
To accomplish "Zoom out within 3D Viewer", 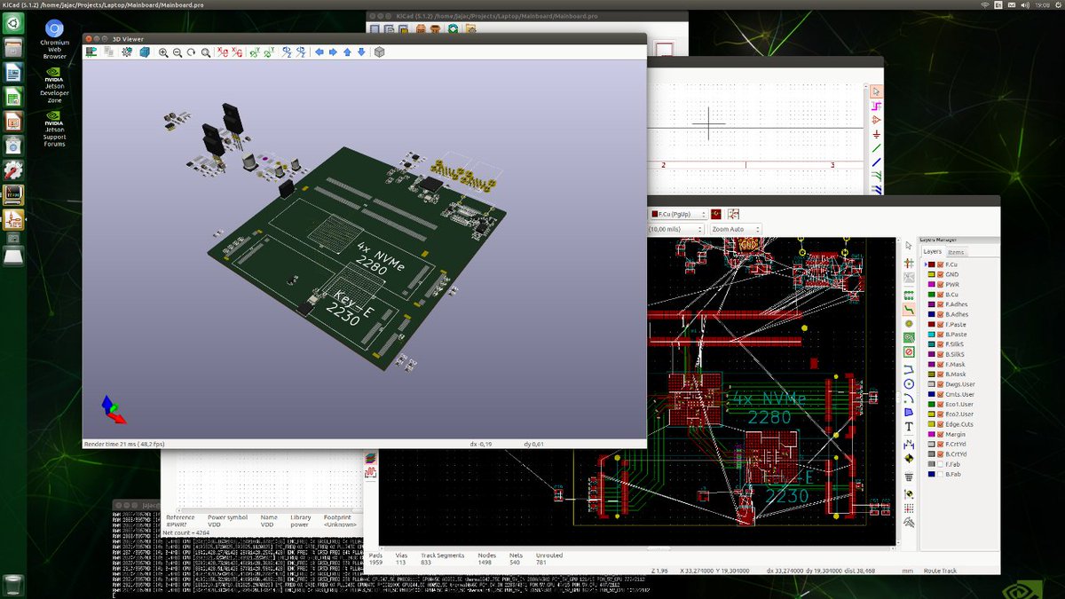I will point(177,52).
